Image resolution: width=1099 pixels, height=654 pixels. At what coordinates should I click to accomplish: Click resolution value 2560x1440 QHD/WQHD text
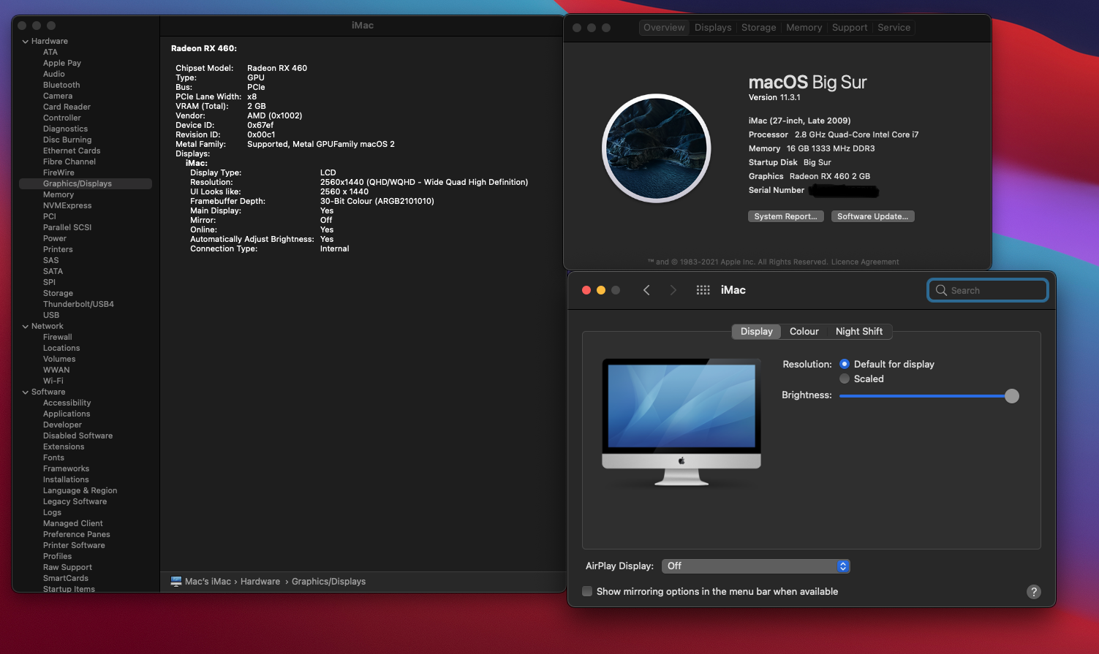pyautogui.click(x=424, y=183)
